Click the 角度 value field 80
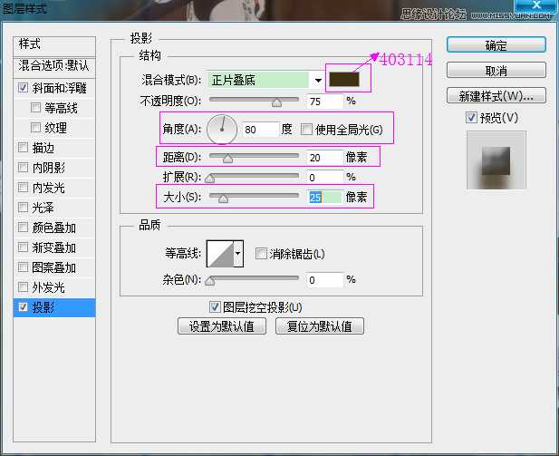The image size is (559, 456). click(260, 130)
